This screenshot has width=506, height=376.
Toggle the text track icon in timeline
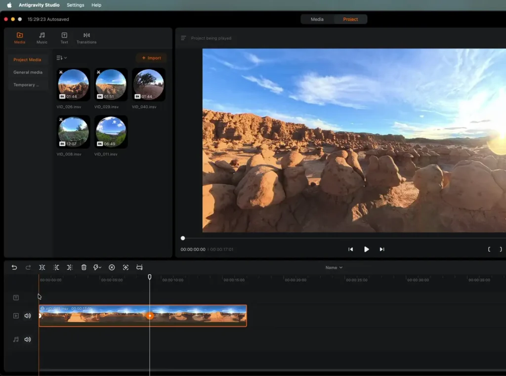coord(16,297)
